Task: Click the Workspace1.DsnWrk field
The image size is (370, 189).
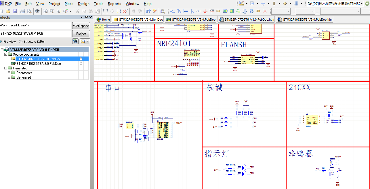Action: [35, 26]
